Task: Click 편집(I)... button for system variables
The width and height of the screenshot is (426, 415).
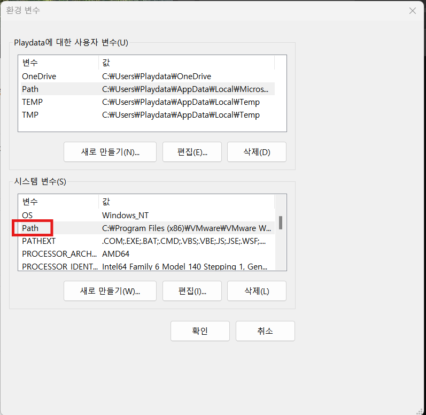Action: (192, 291)
